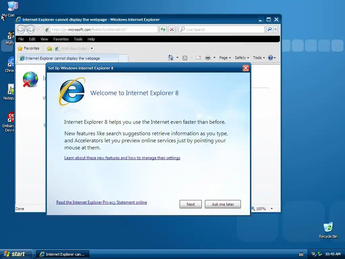
Task: Click the Refresh button icon
Action: point(163,29)
